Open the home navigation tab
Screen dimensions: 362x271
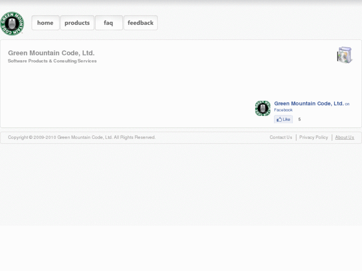(45, 23)
